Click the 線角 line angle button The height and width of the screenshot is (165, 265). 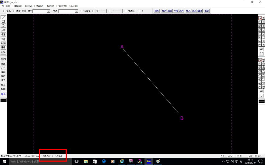pyautogui.click(x=164, y=11)
